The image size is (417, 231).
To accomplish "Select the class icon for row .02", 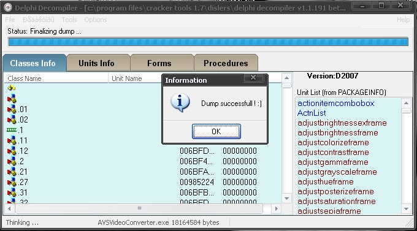I will (x=12, y=119).
